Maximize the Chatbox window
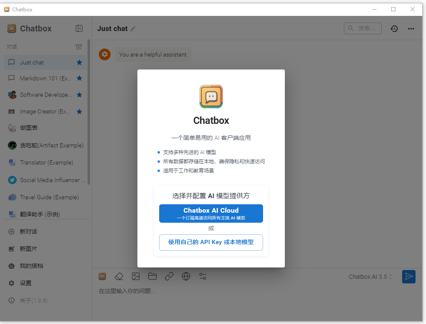 (x=393, y=9)
